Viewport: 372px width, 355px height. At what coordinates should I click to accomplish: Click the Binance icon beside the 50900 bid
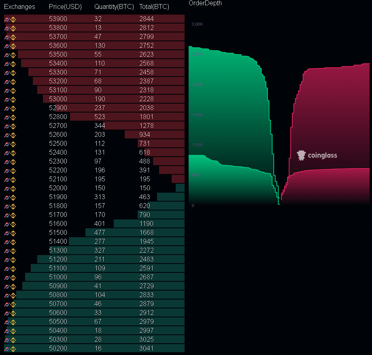point(13,286)
